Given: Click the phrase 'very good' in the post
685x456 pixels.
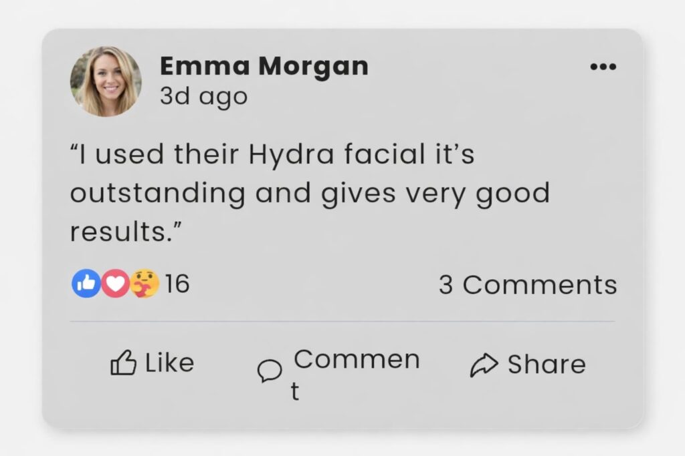Looking at the screenshot, I should [478, 194].
